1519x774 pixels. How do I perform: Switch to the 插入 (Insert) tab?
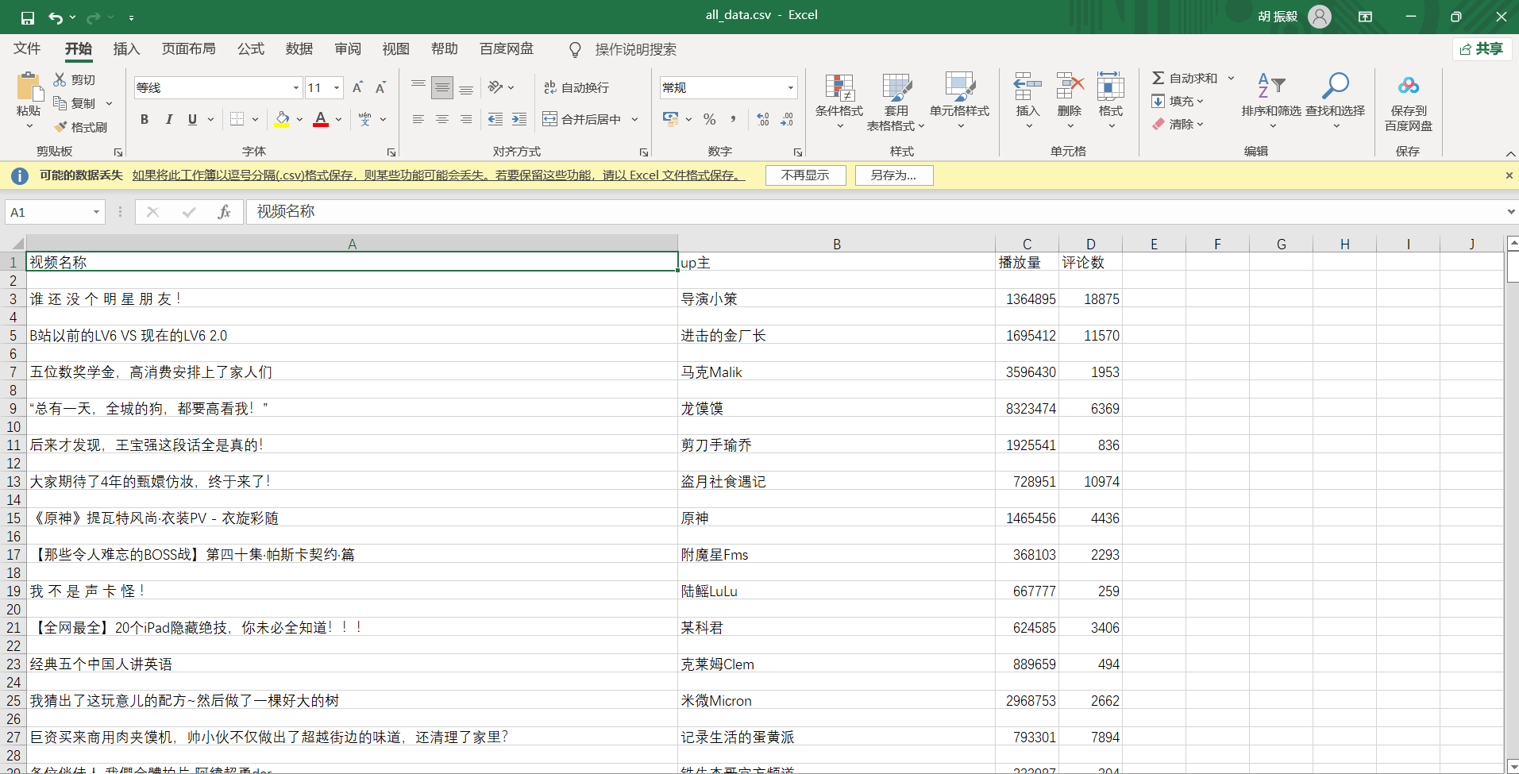(x=126, y=49)
